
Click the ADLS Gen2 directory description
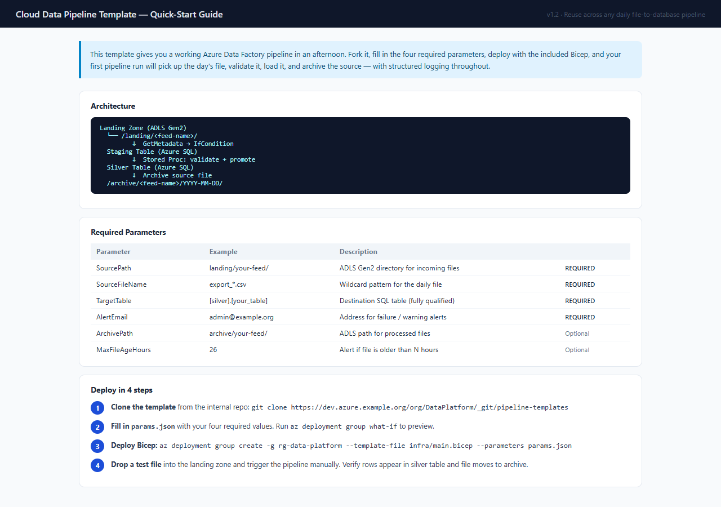[x=399, y=268]
